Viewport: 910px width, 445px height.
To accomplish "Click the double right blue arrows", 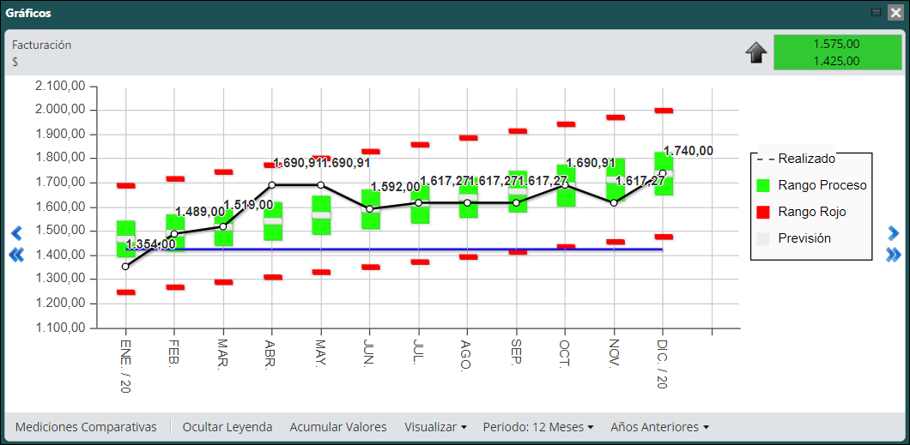I will [x=893, y=255].
